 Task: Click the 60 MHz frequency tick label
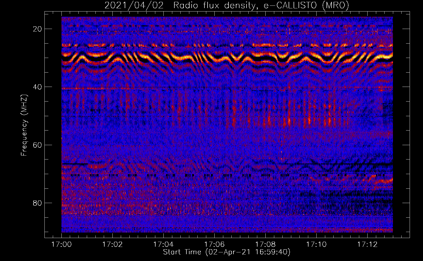click(38, 145)
